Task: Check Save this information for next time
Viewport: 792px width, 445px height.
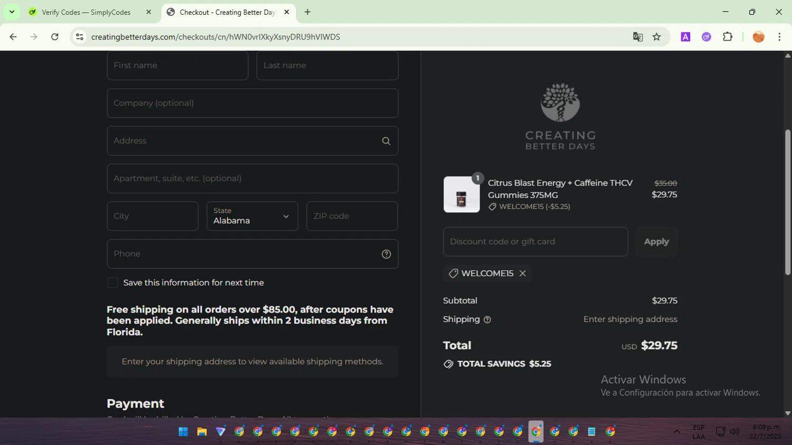Action: tap(112, 282)
